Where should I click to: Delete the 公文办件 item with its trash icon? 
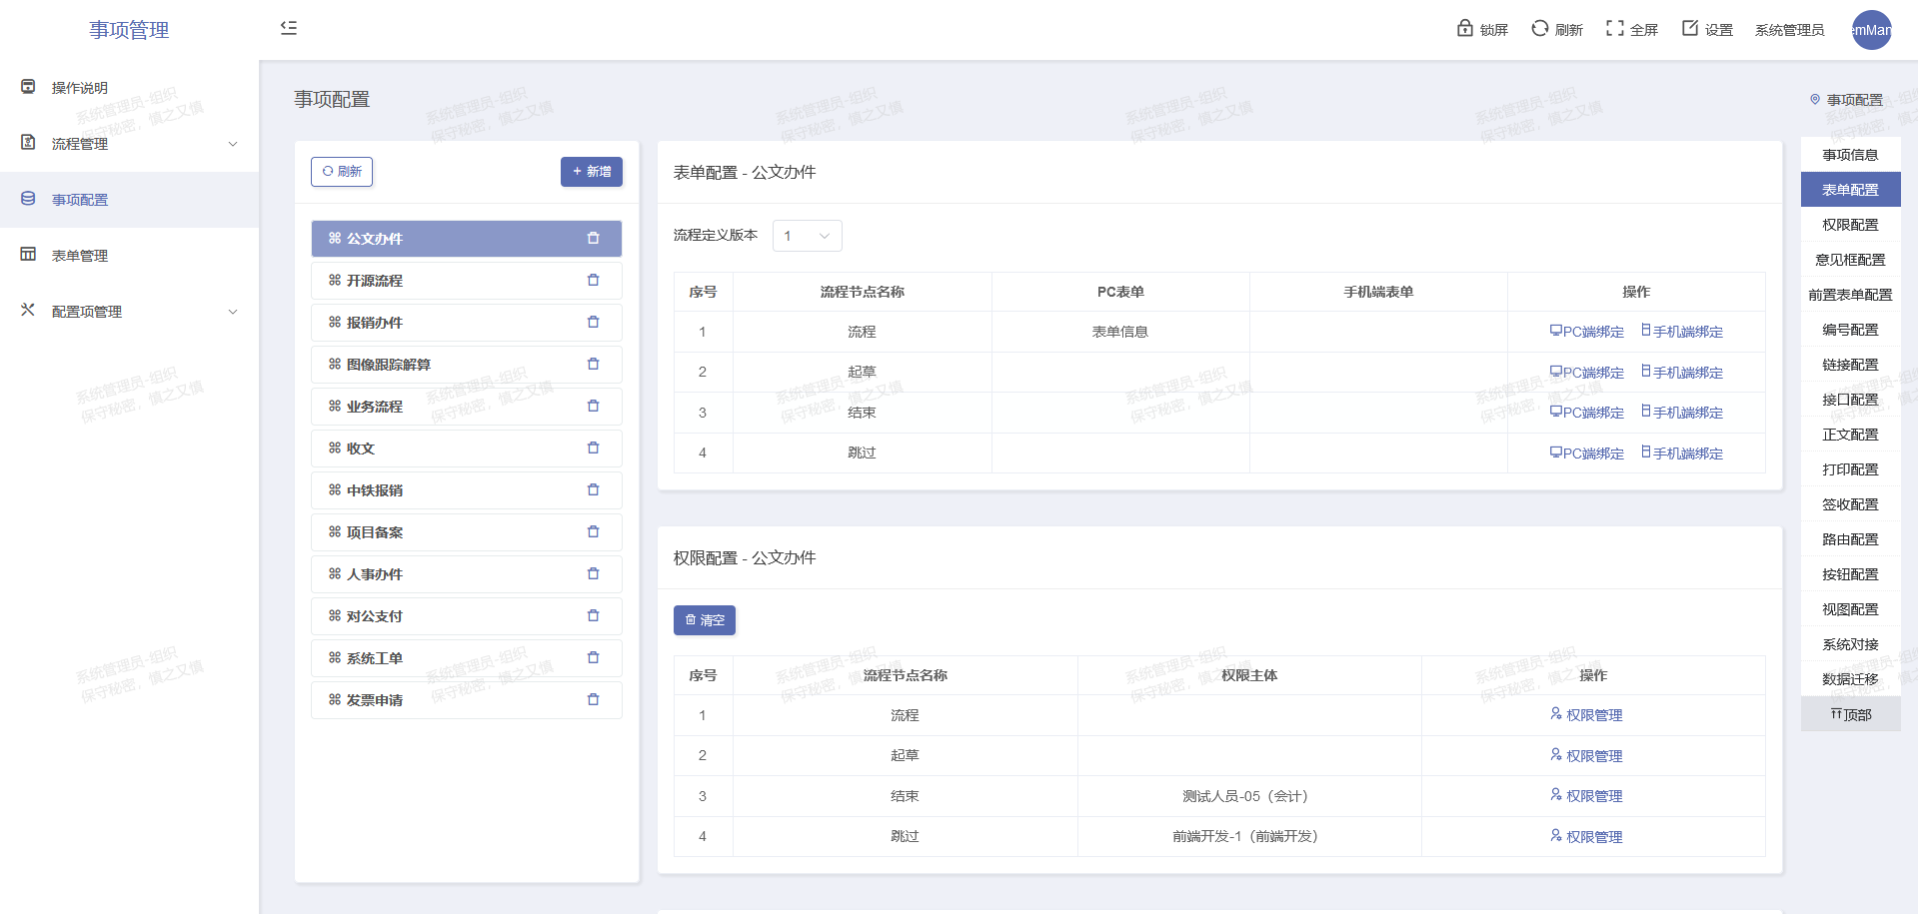(594, 238)
